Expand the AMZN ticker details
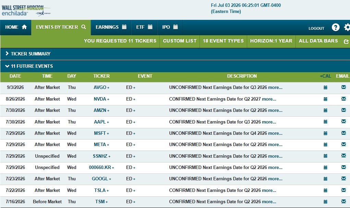 108,111
